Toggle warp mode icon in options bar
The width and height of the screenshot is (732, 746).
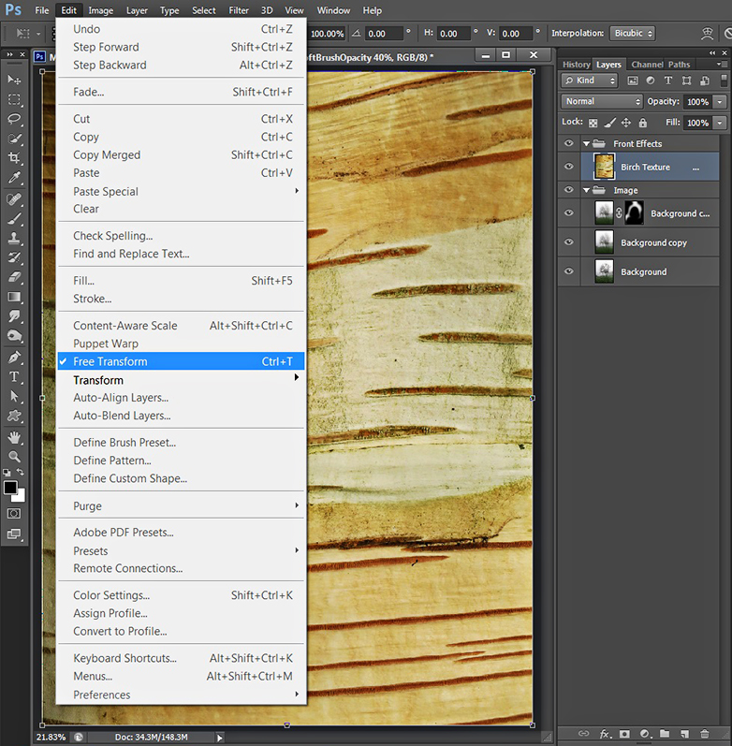point(708,34)
